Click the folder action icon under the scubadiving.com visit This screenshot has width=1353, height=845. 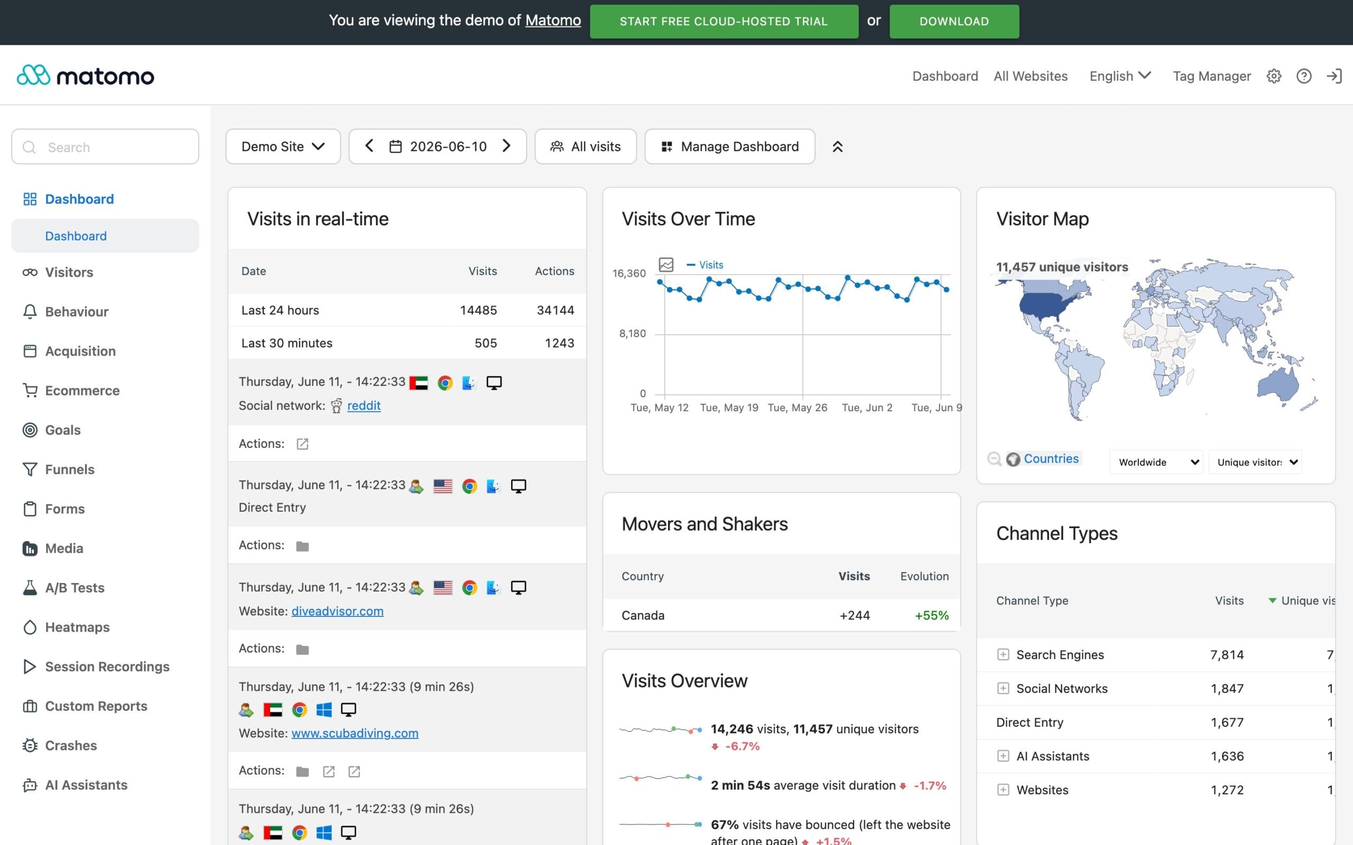pos(302,772)
